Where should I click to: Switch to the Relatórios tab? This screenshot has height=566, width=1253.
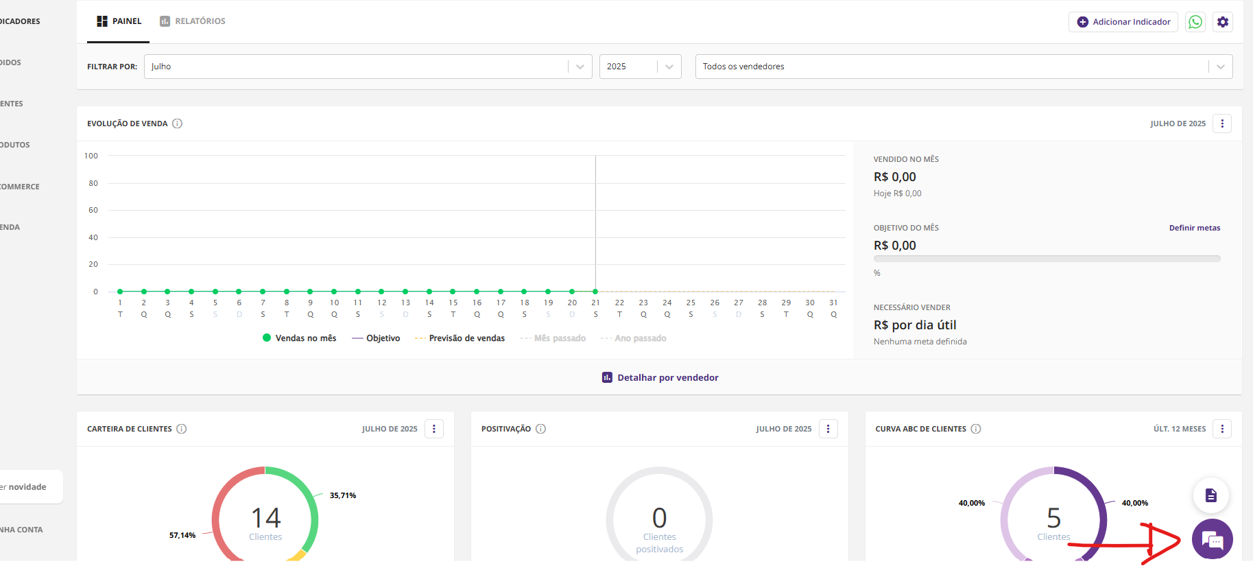[193, 21]
